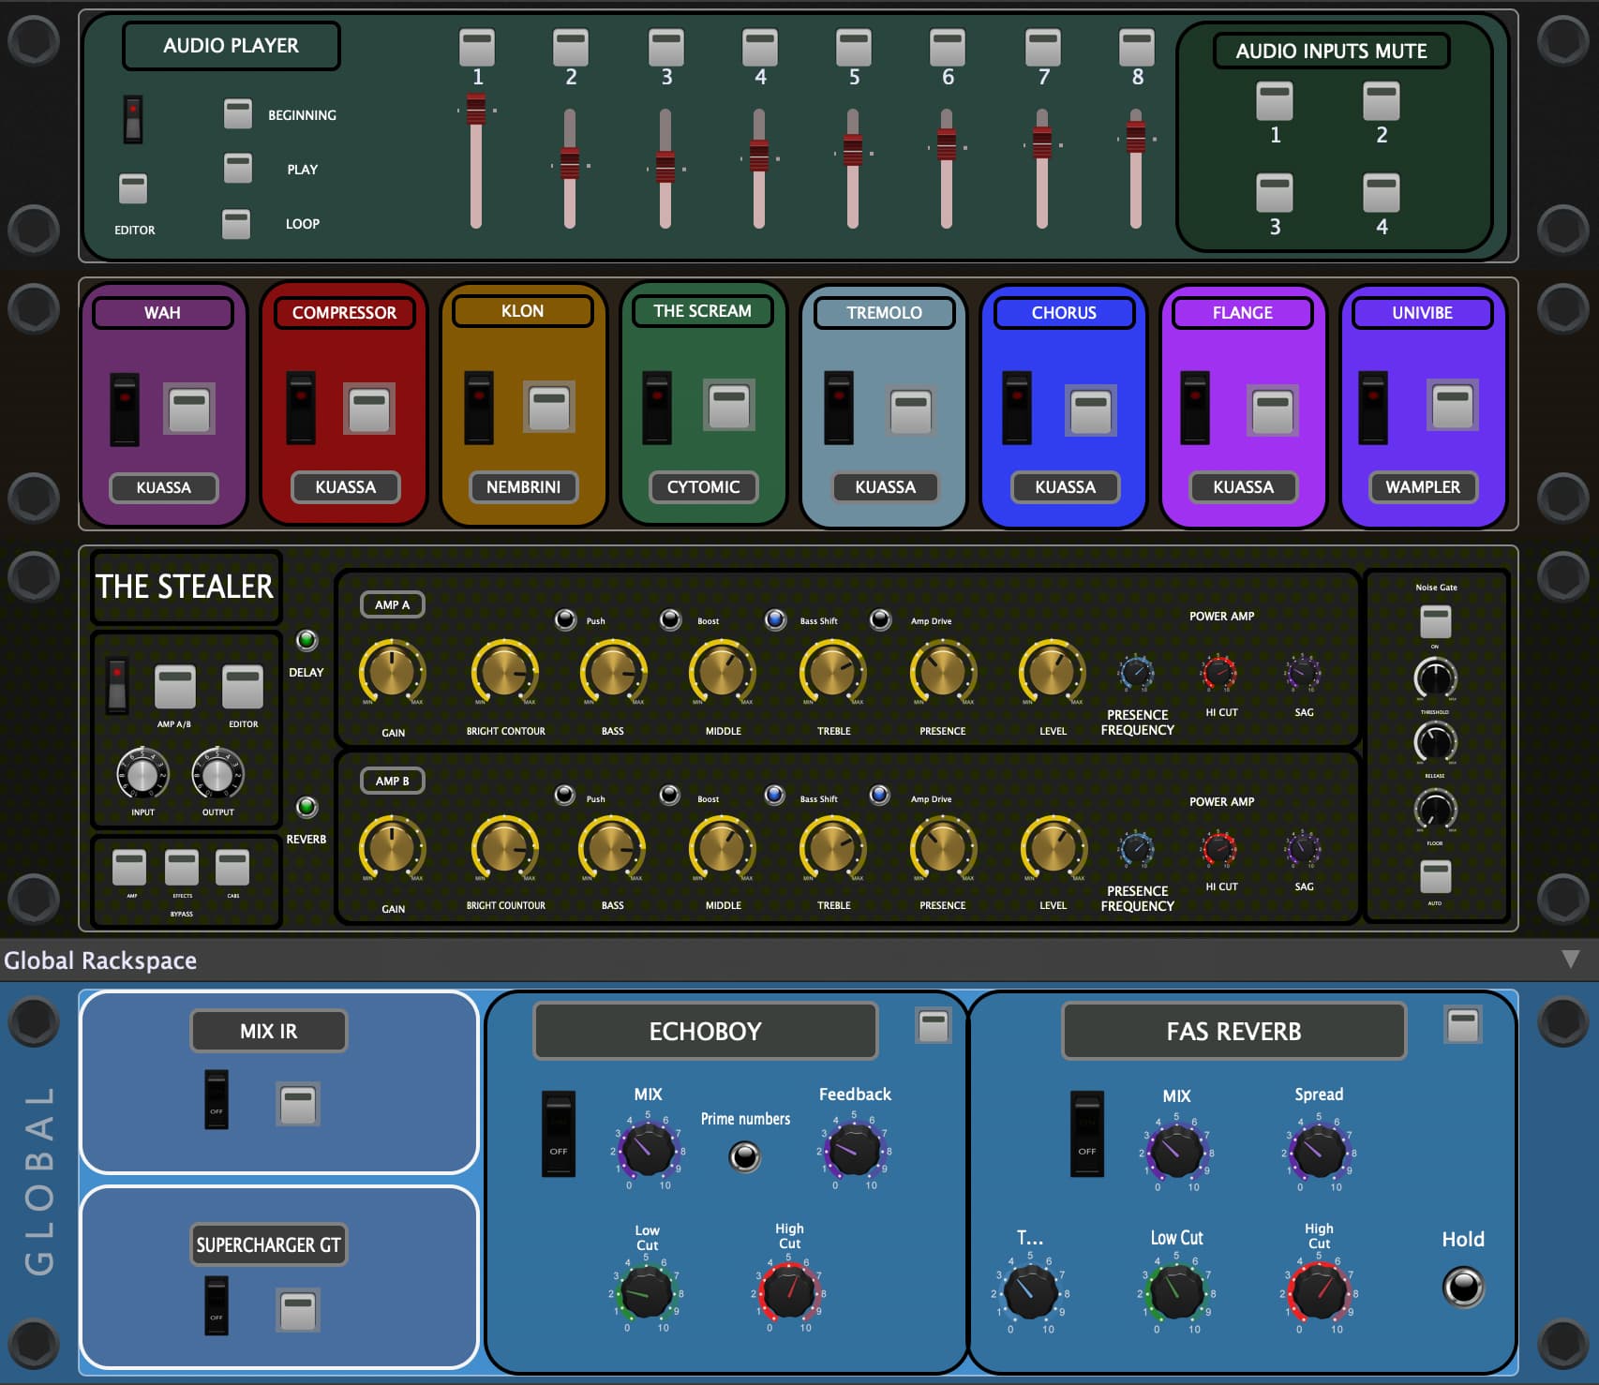Click the MIX IR grey button

(298, 1104)
